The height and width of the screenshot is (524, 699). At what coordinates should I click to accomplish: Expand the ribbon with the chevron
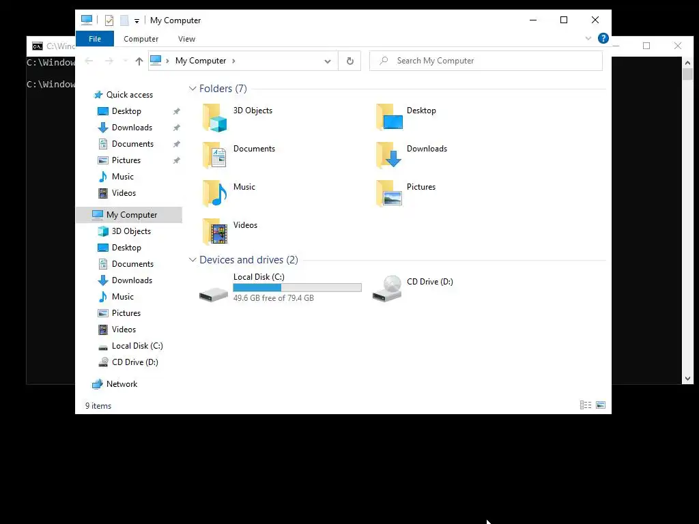[588, 38]
